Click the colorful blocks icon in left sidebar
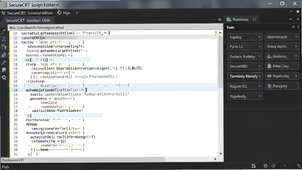 point(4,55)
